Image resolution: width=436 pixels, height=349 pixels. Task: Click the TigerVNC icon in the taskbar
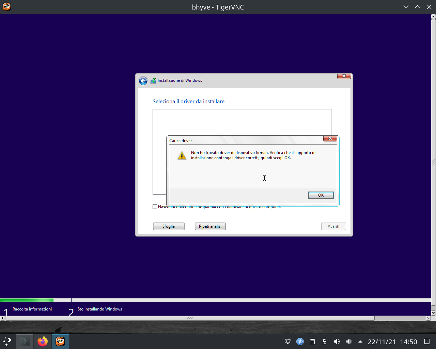coord(60,342)
